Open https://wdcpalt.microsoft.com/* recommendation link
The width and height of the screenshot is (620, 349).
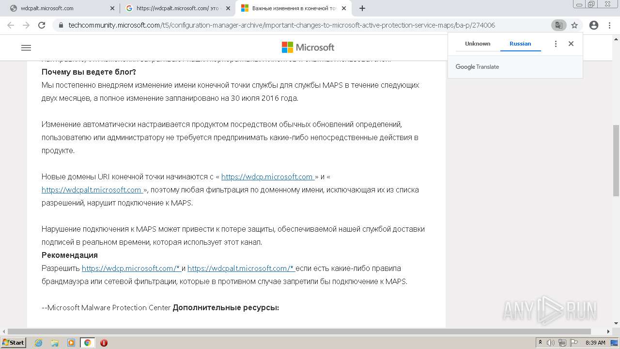pyautogui.click(x=241, y=269)
